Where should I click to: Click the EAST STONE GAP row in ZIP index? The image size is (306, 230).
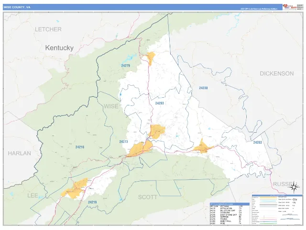pyautogui.click(x=225, y=215)
